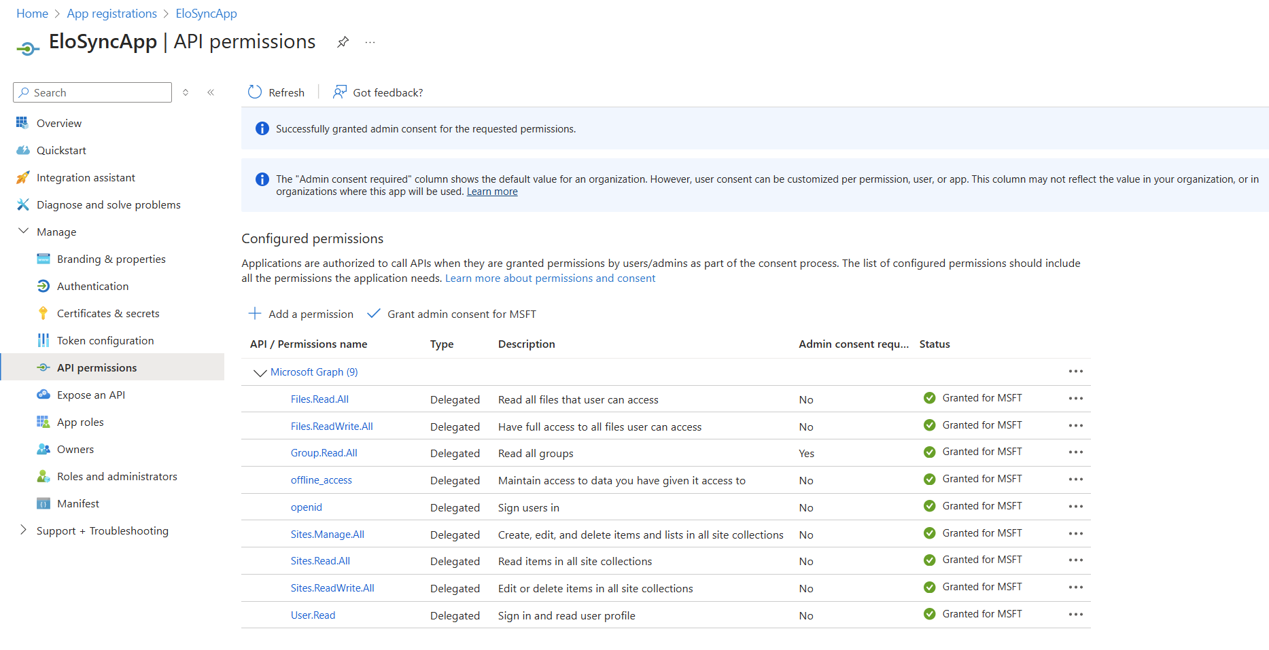Screen dimensions: 1269x650
Task: Click the Refresh icon in the toolbar
Action: (x=255, y=92)
